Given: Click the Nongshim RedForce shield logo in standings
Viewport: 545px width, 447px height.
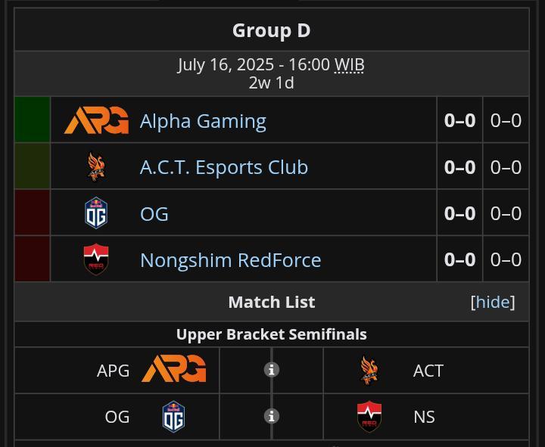Looking at the screenshot, I should [x=96, y=259].
